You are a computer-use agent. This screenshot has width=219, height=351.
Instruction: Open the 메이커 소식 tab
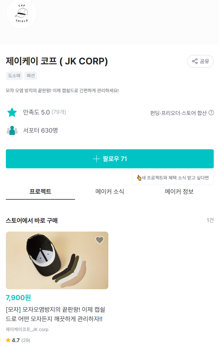(110, 192)
